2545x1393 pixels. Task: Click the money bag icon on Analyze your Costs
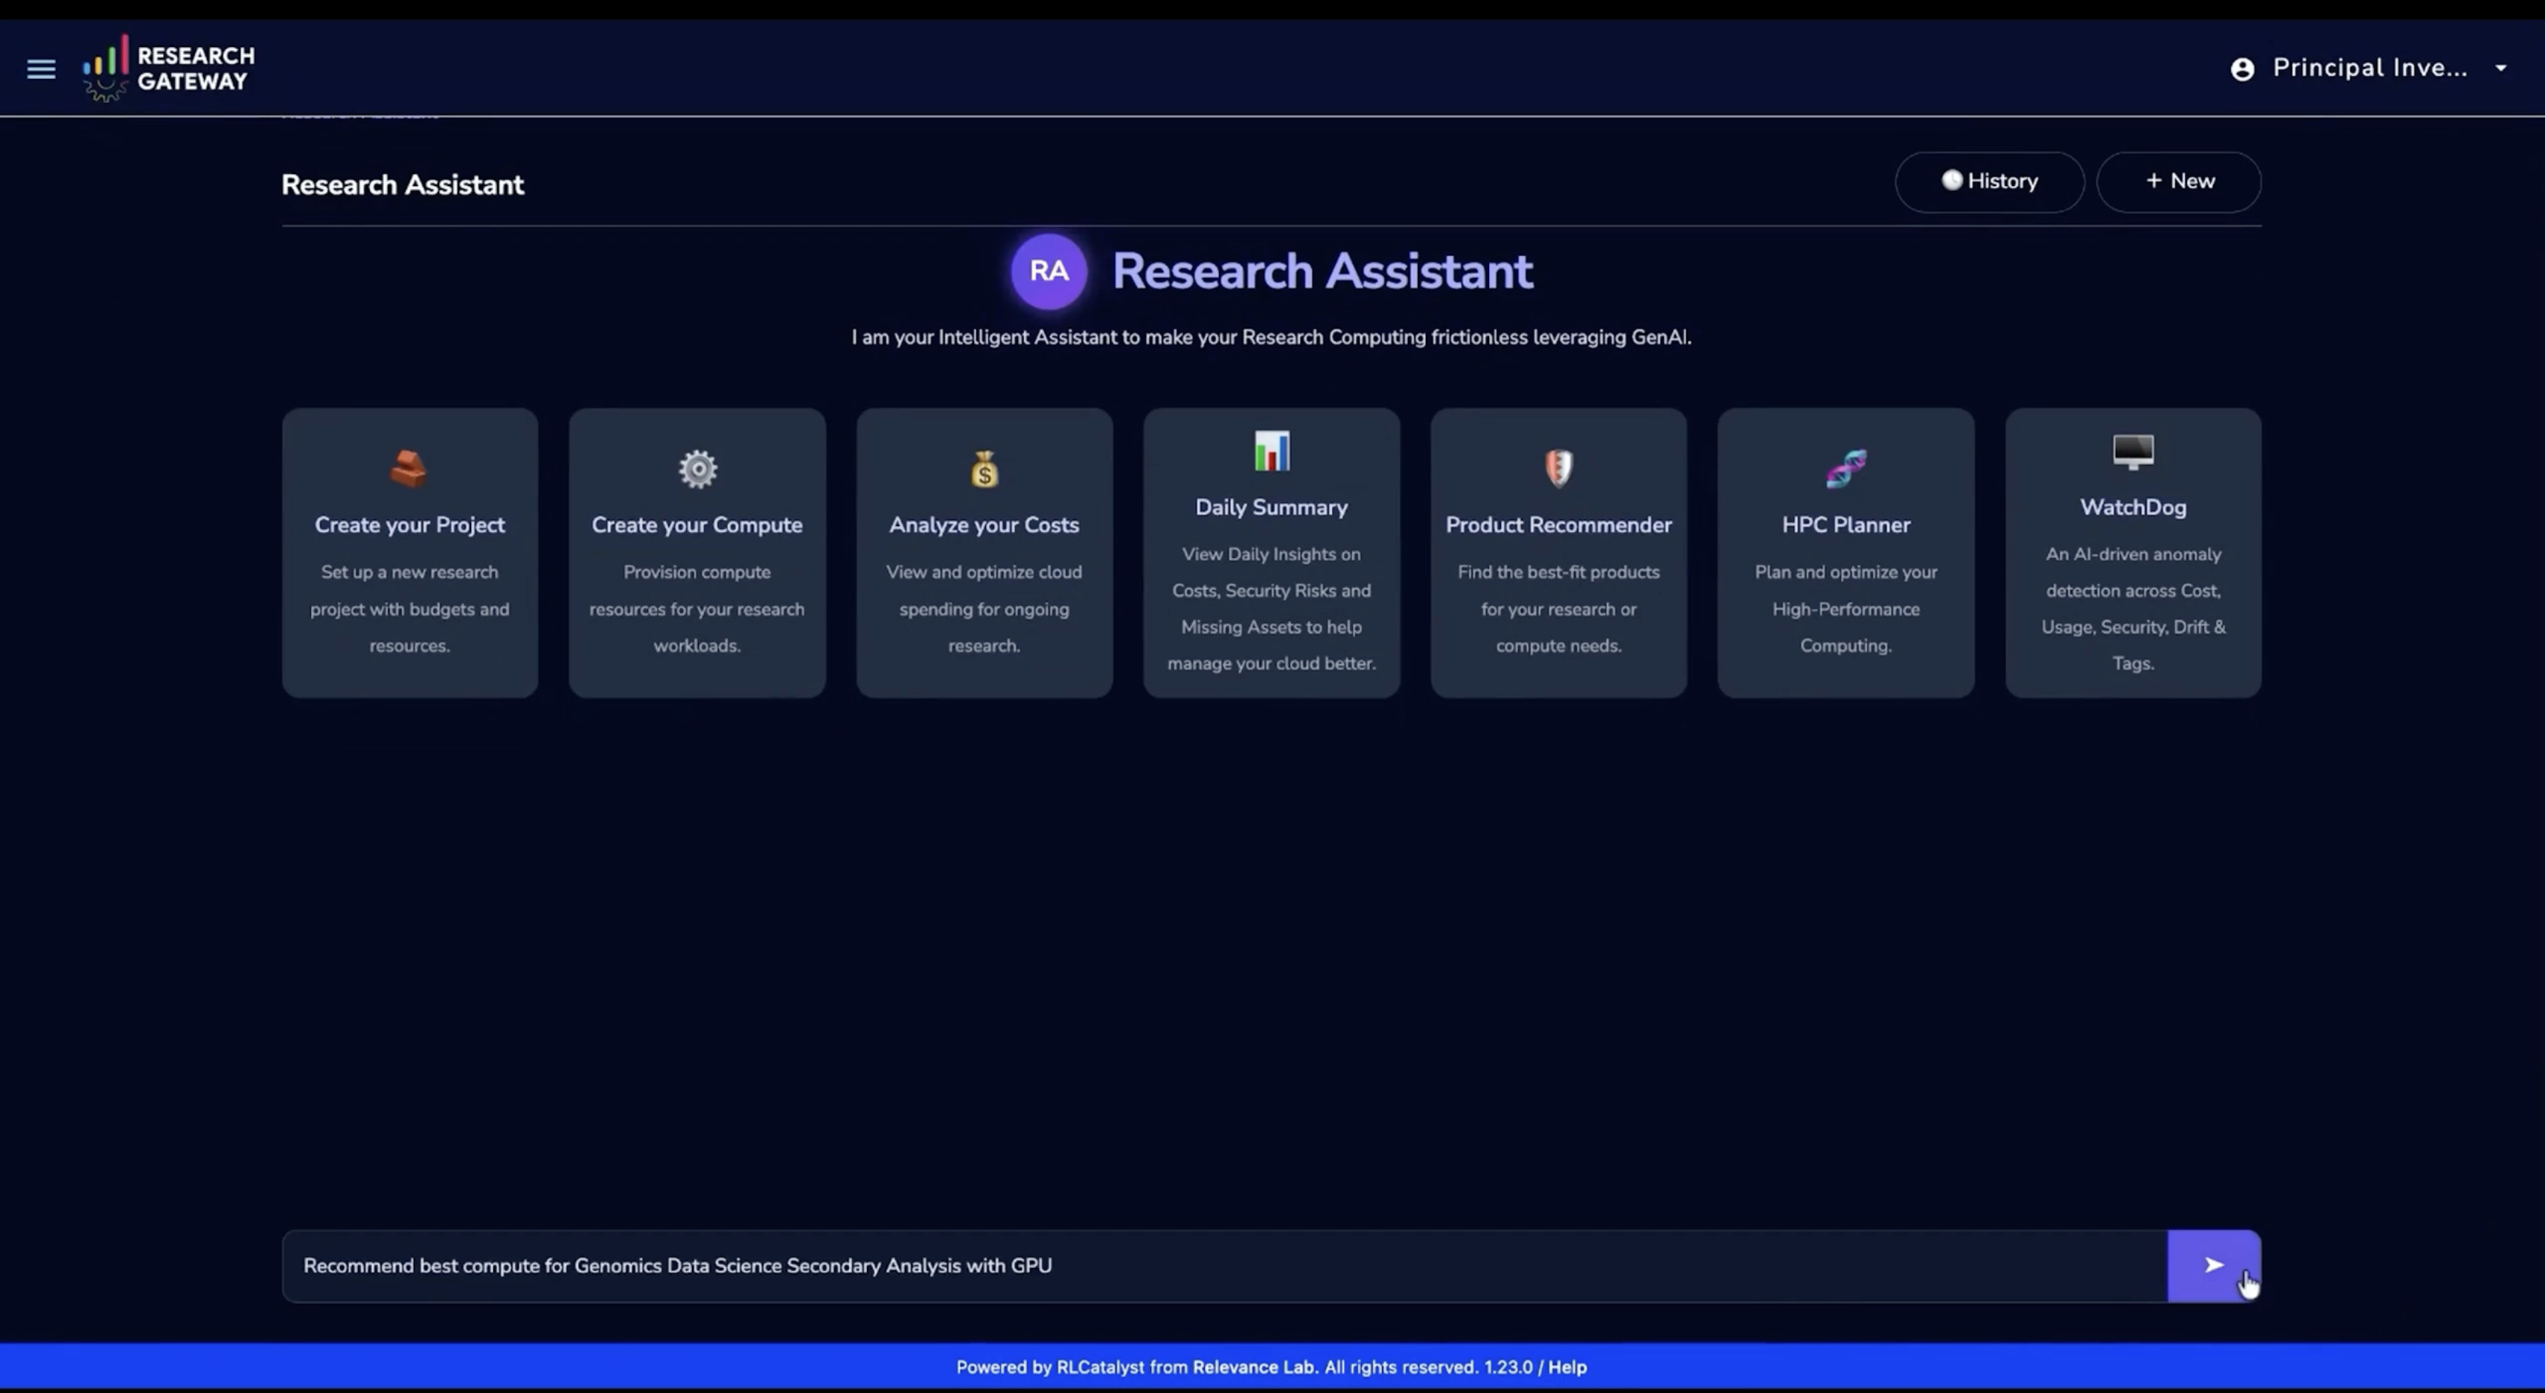click(x=984, y=470)
